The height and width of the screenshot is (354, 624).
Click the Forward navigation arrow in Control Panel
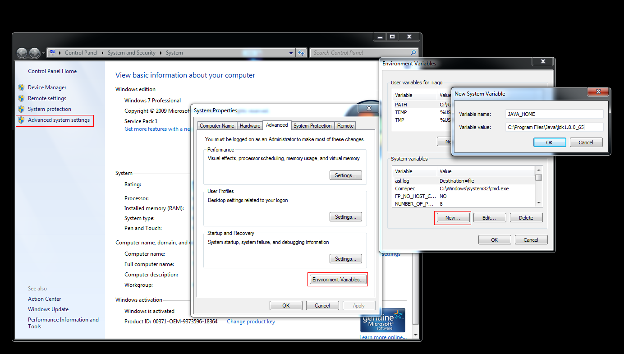tap(35, 53)
